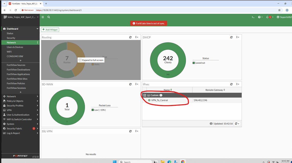The width and height of the screenshot is (292, 163).
Task: Open the notifications bell
Action: pos(269,17)
